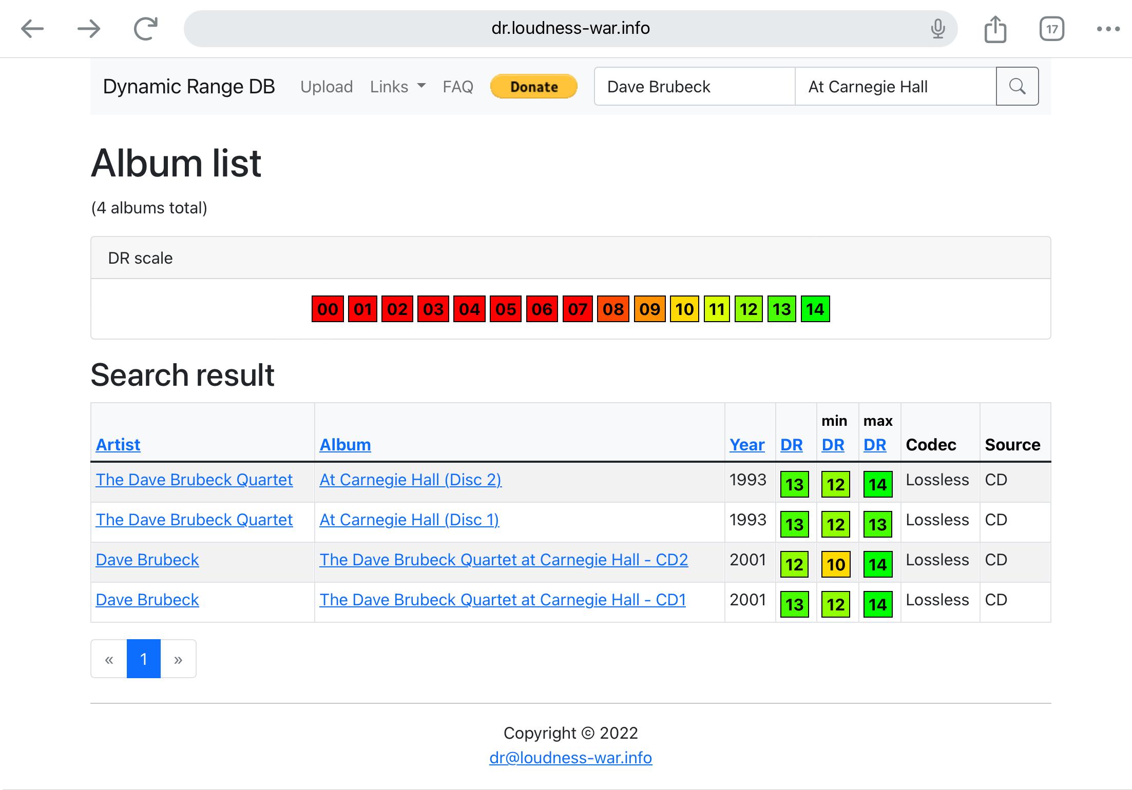The height and width of the screenshot is (790, 1132).
Task: Open The Dave Brubeck Quartet at Carnegie Hall - CD1
Action: [x=503, y=600]
